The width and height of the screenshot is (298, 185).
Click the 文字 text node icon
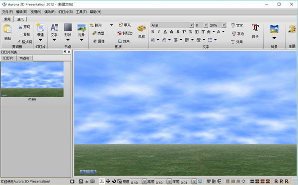coord(54,27)
